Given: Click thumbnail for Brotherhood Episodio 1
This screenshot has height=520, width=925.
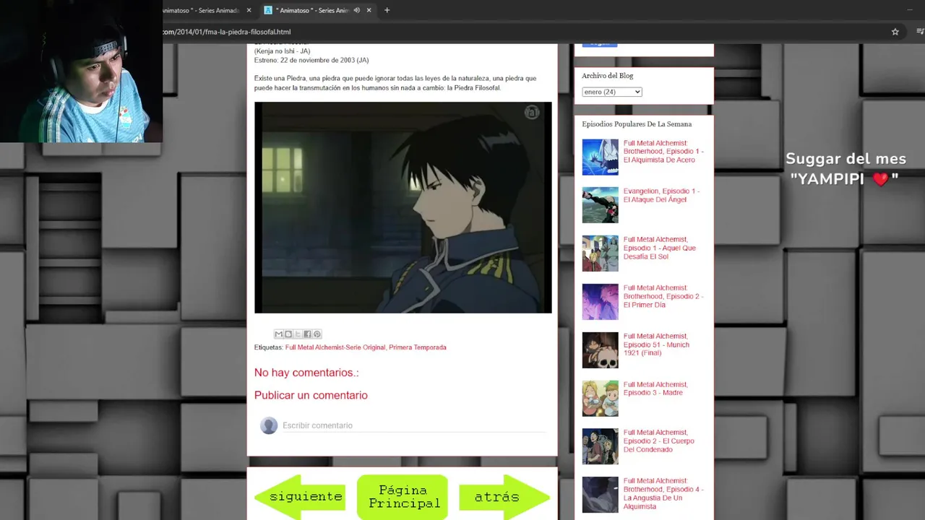Looking at the screenshot, I should click(601, 157).
